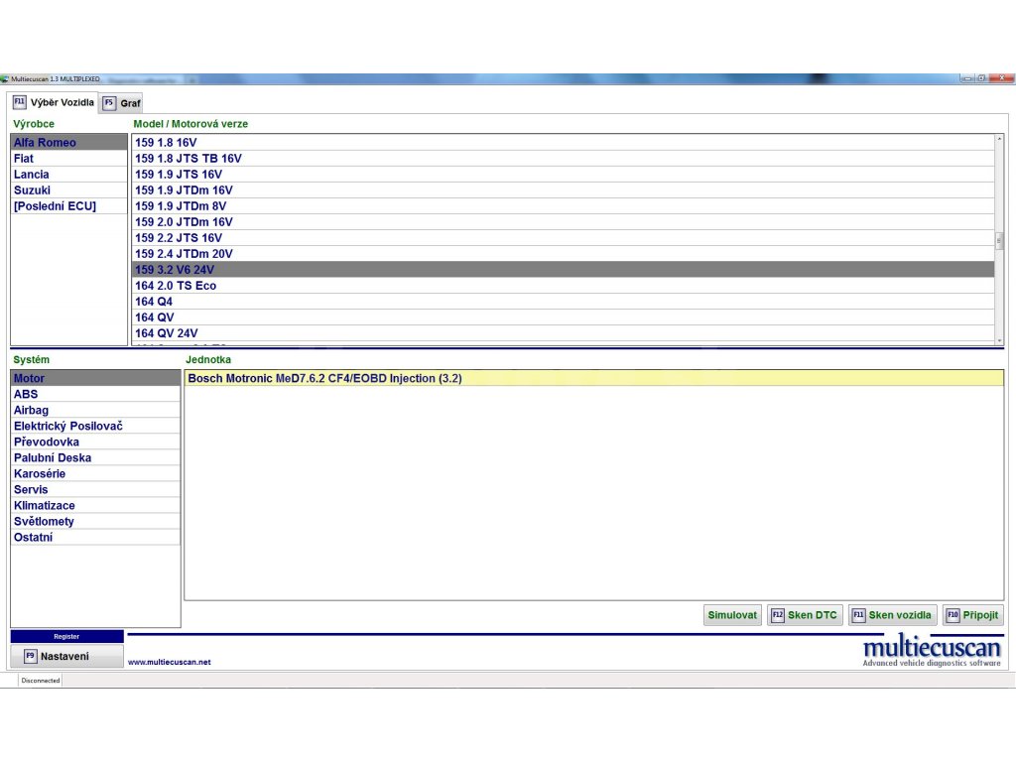Start Sken vozidla scan

point(892,615)
